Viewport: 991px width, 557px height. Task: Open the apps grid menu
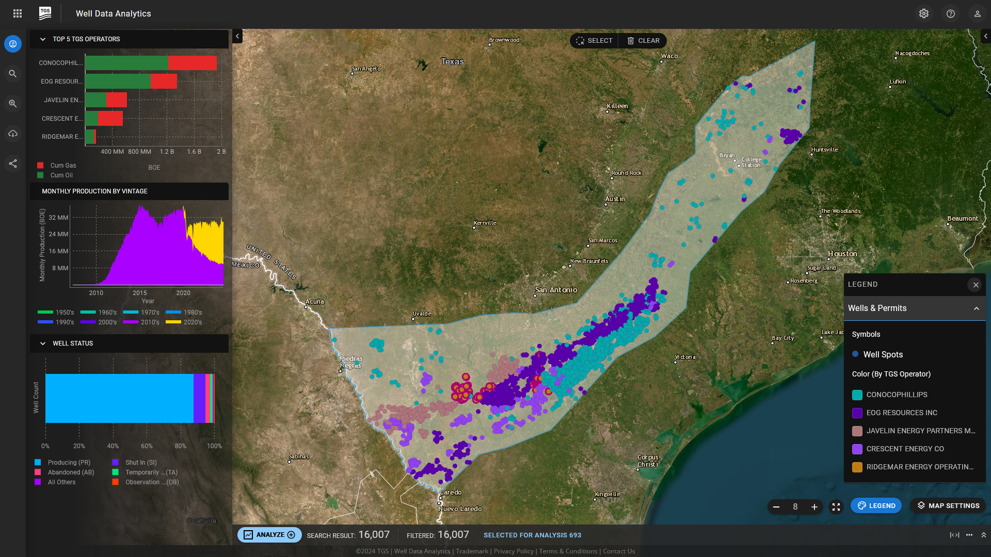click(18, 13)
